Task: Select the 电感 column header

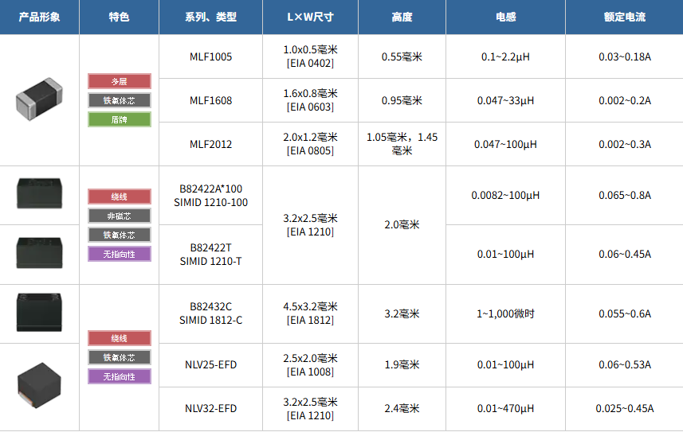Action: [505, 17]
